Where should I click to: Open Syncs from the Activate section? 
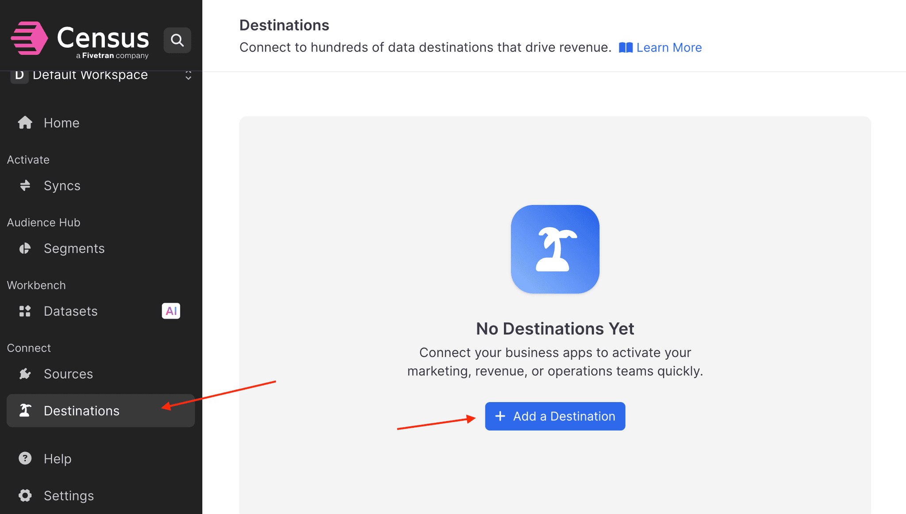62,185
